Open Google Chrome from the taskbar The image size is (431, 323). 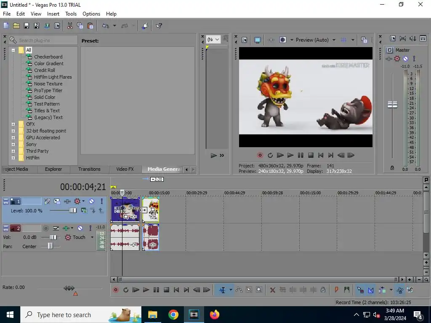173,315
